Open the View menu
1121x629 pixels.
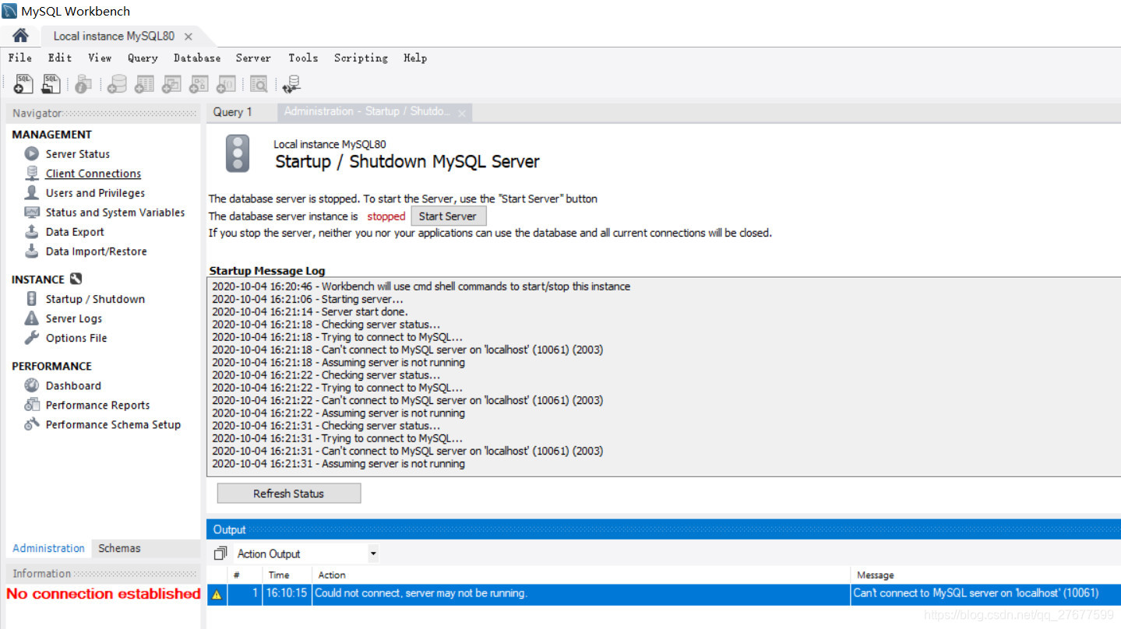pos(100,58)
